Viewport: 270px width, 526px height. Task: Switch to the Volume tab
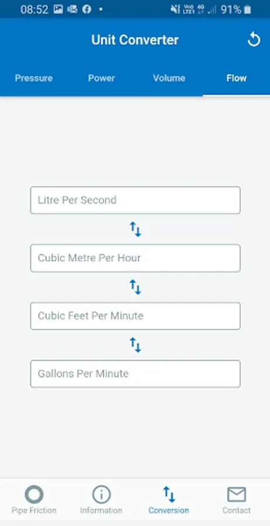[x=169, y=78]
